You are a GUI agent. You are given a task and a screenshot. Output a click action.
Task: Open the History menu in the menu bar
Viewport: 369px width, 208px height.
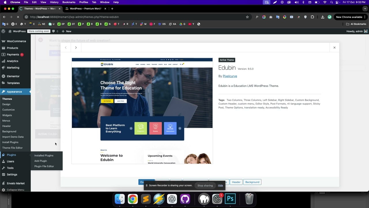pos(54,2)
